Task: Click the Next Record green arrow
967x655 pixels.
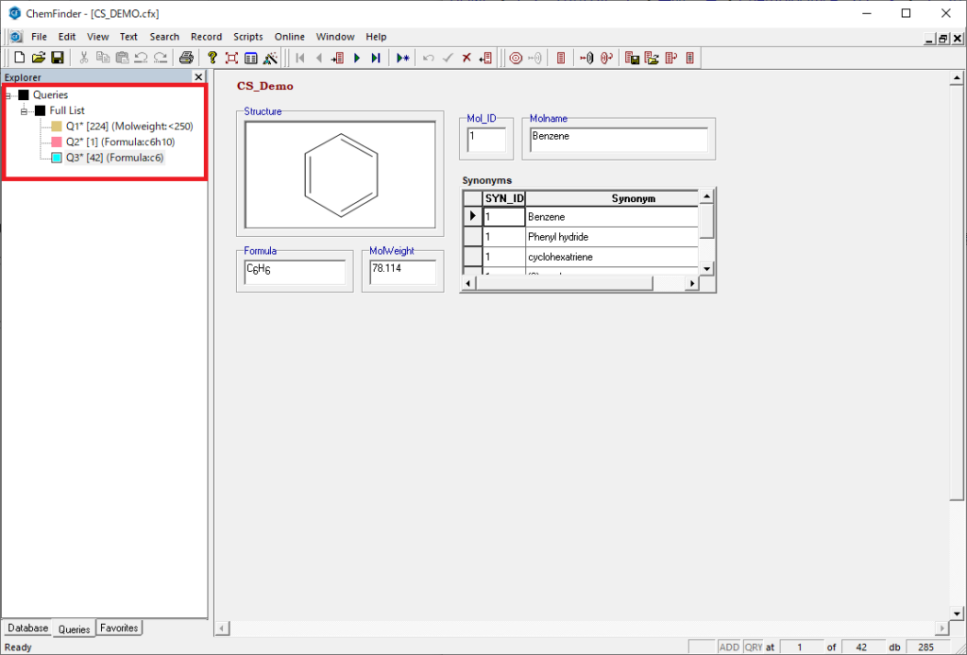Action: pyautogui.click(x=357, y=59)
